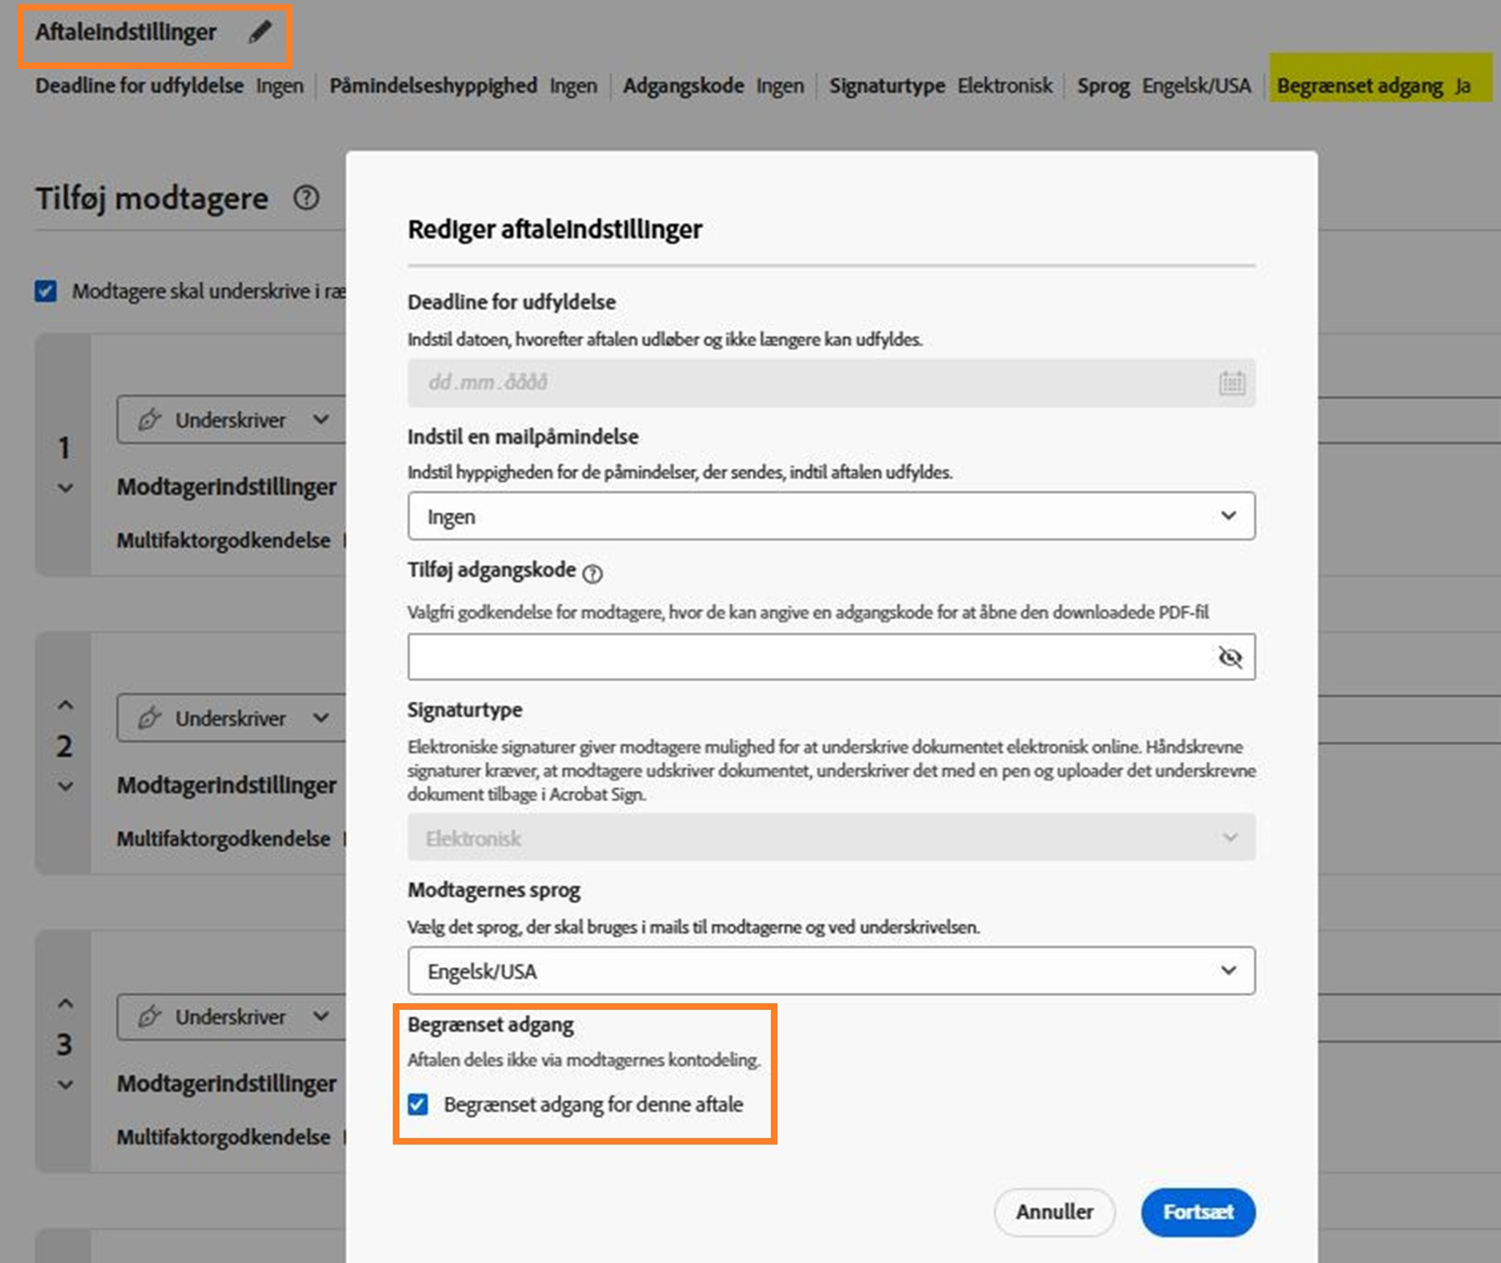The height and width of the screenshot is (1263, 1501).
Task: Click the blue Fortsæt button
Action: (1198, 1212)
